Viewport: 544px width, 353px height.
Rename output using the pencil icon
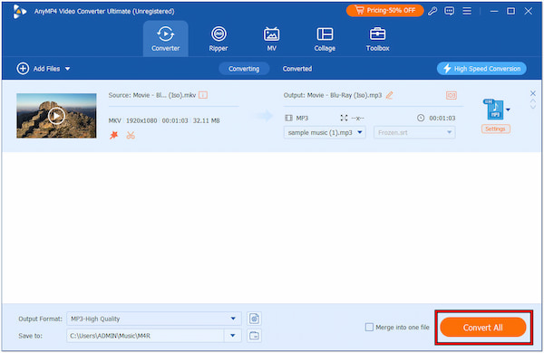[x=389, y=95]
